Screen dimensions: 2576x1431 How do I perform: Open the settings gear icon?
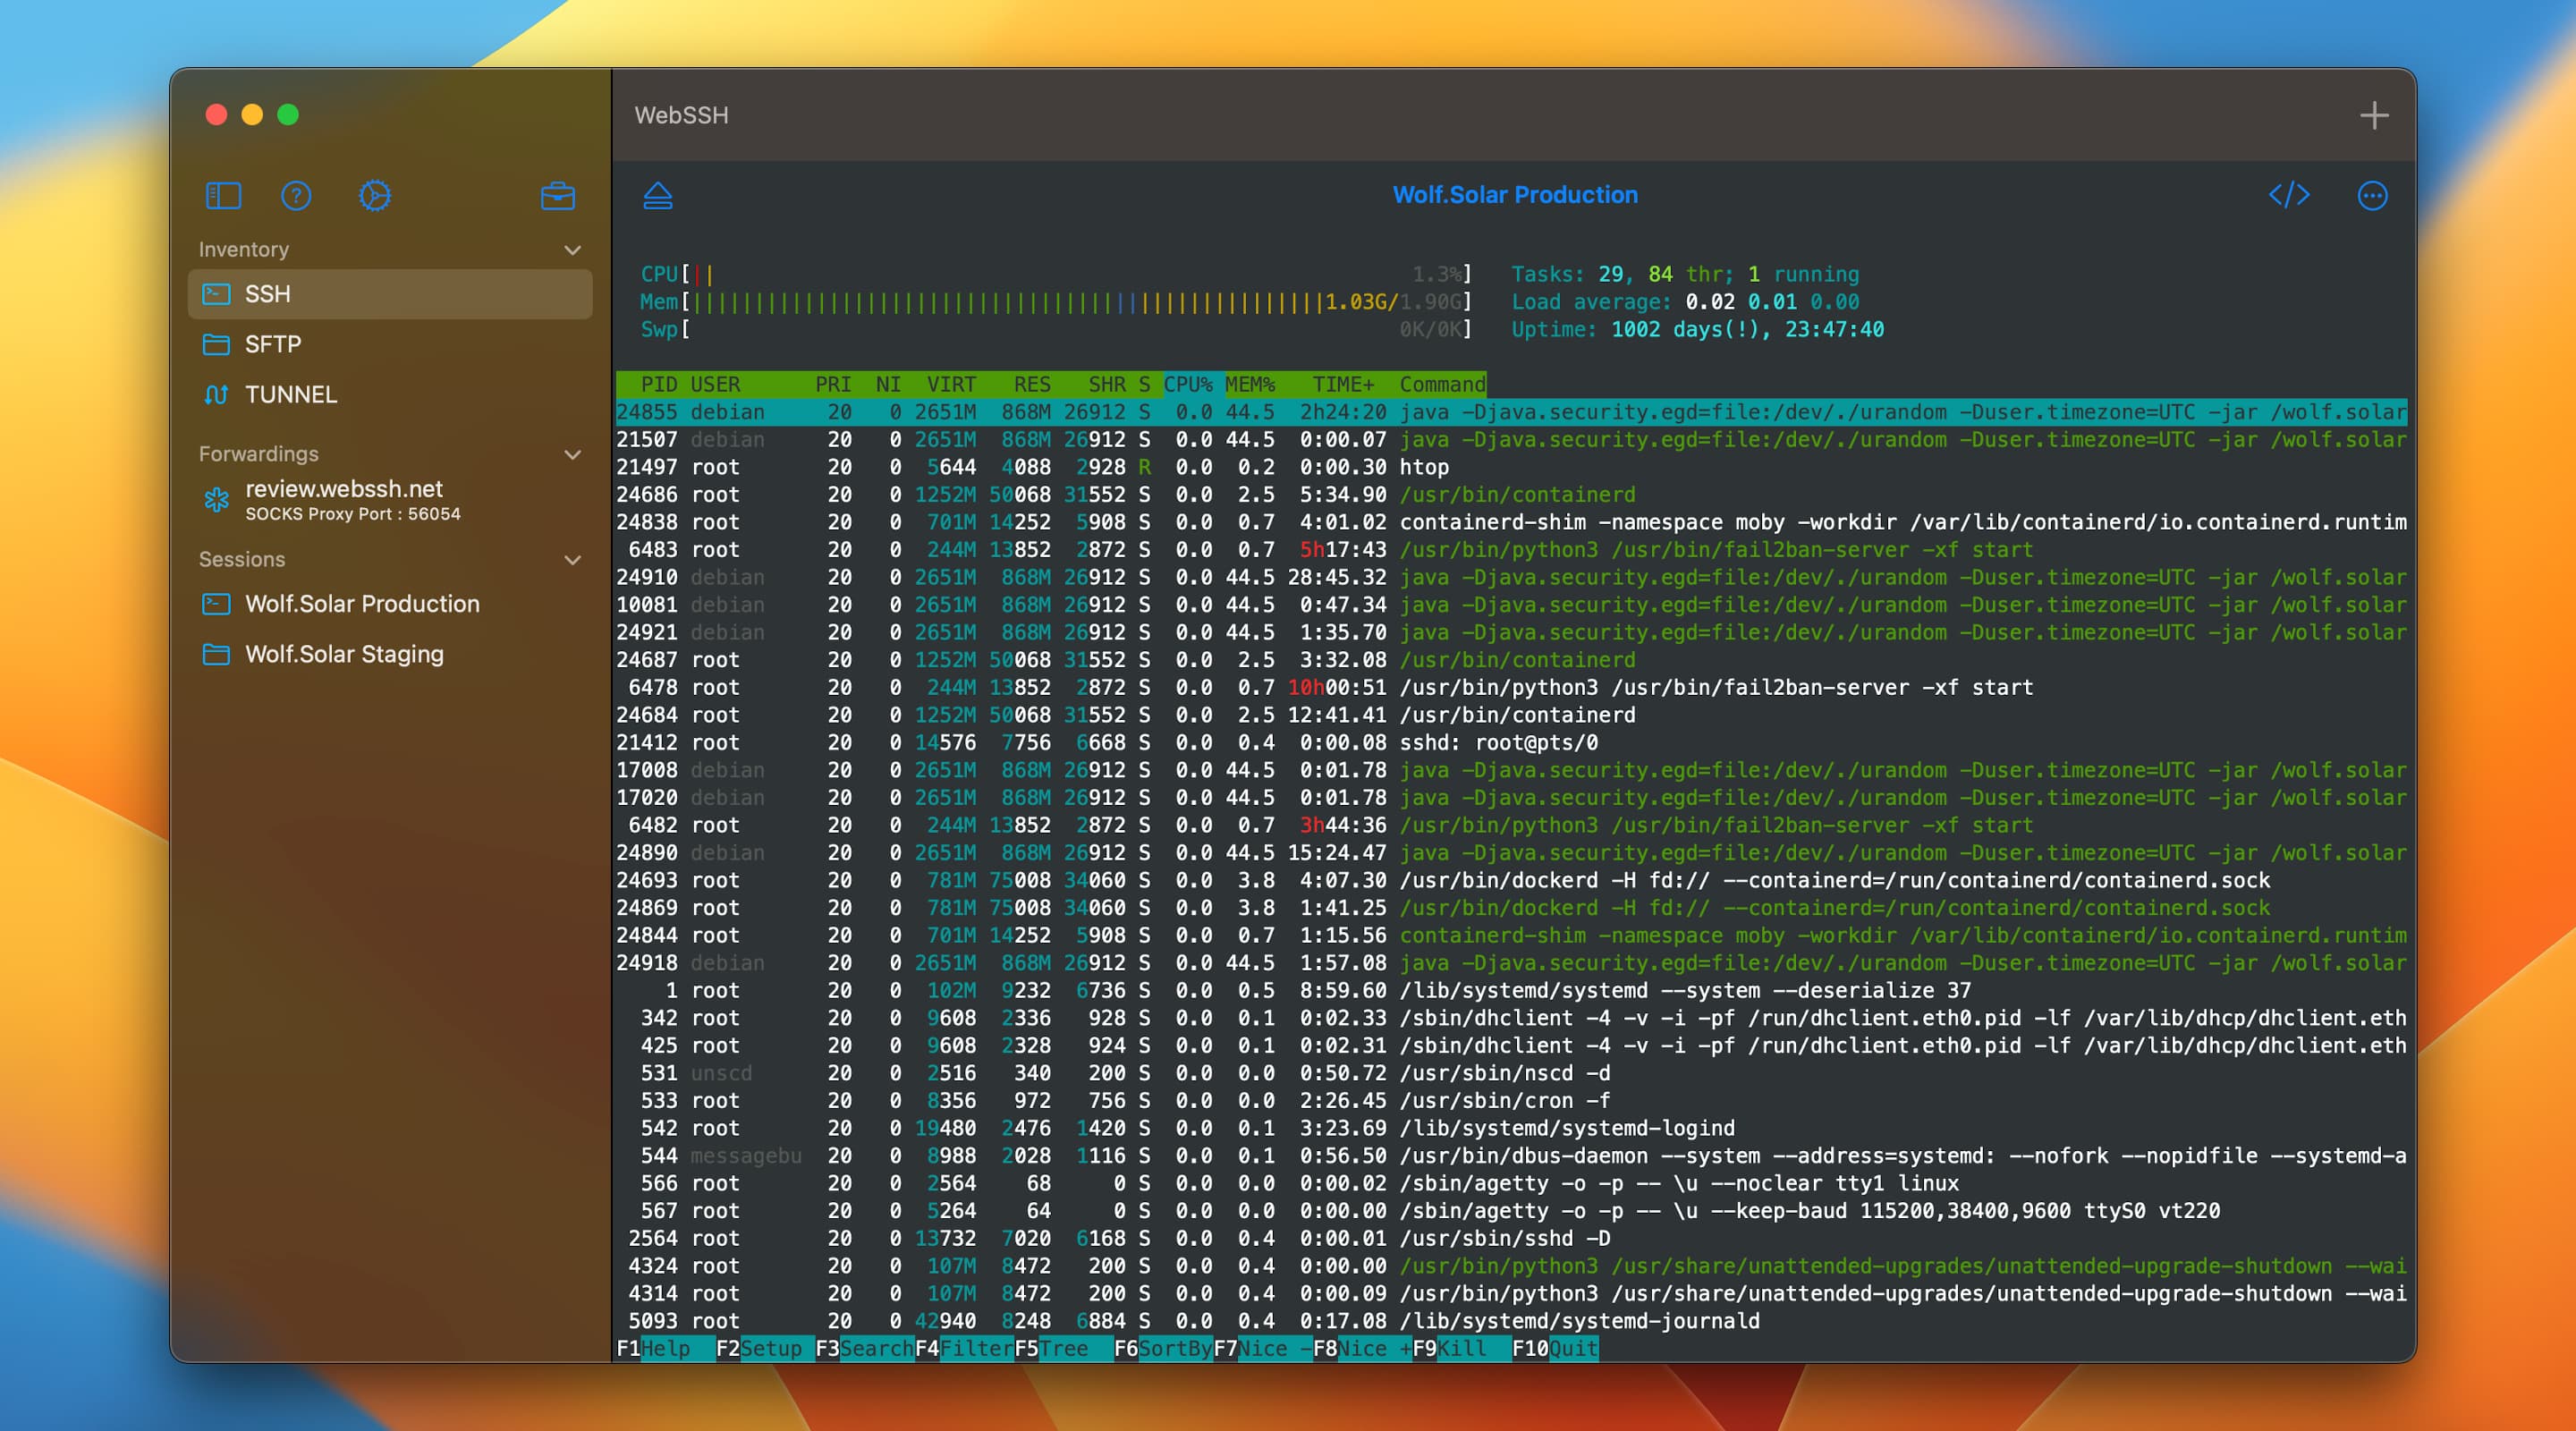click(375, 195)
